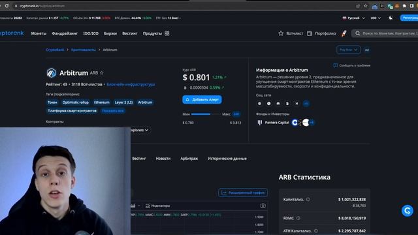418x235 pixels.
Task: Click the info icon beside Капитализ.
Action: [308, 199]
